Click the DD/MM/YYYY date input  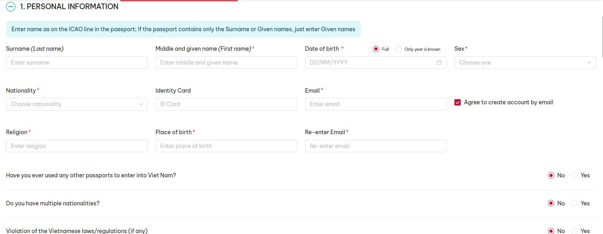(x=368, y=63)
